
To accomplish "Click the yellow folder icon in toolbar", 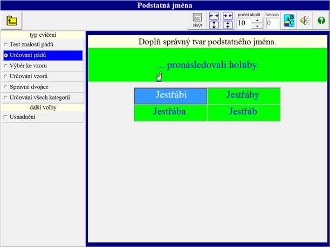I will (12, 21).
